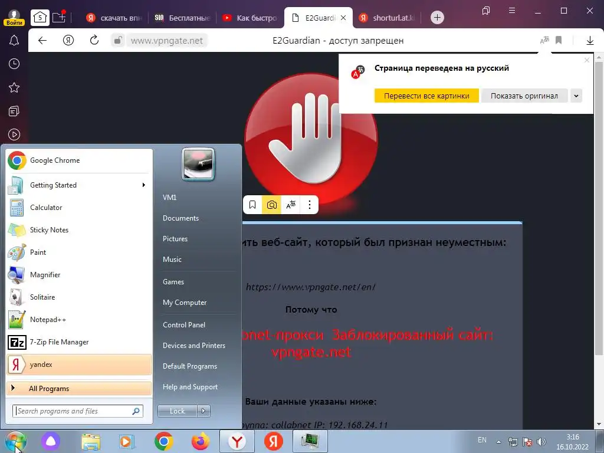This screenshot has width=604, height=453.
Task: Reload the current page
Action: click(94, 40)
